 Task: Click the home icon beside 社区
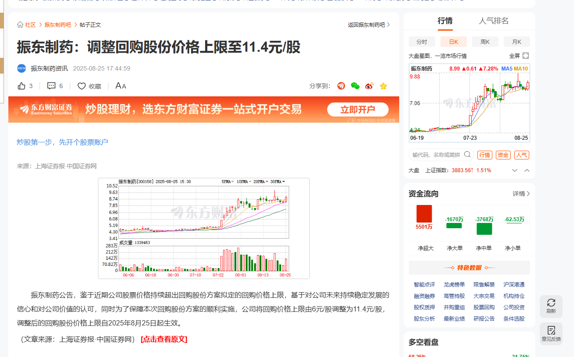pyautogui.click(x=20, y=25)
